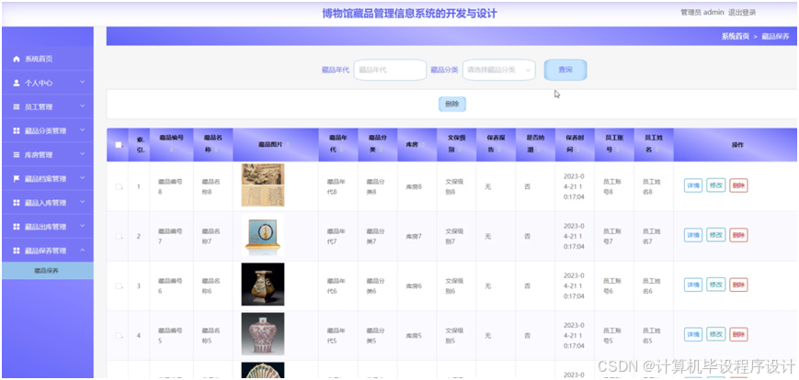The width and height of the screenshot is (799, 380).
Task: Sort by 库房 column arrows
Action: [x=423, y=145]
